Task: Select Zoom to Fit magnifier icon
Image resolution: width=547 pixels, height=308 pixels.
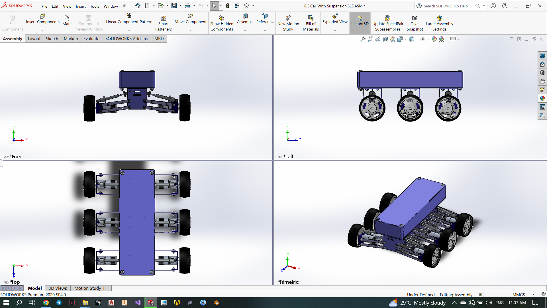Action: [x=363, y=39]
